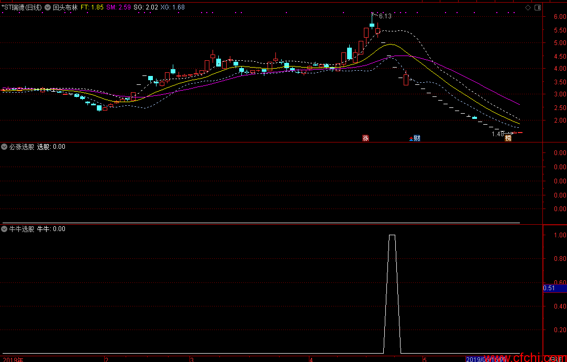Click the red 涨 marker on the chart

[x=365, y=138]
